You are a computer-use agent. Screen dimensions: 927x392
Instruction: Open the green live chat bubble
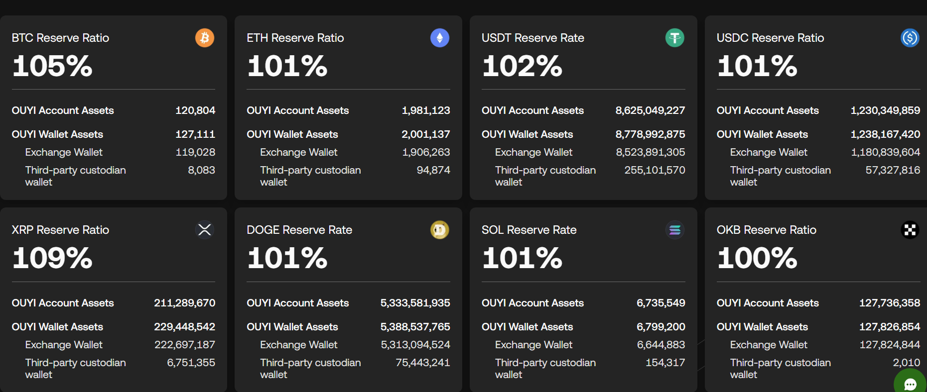911,384
